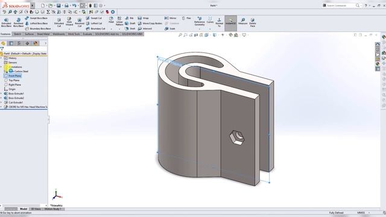Switch to the Weldments tab

(59, 34)
